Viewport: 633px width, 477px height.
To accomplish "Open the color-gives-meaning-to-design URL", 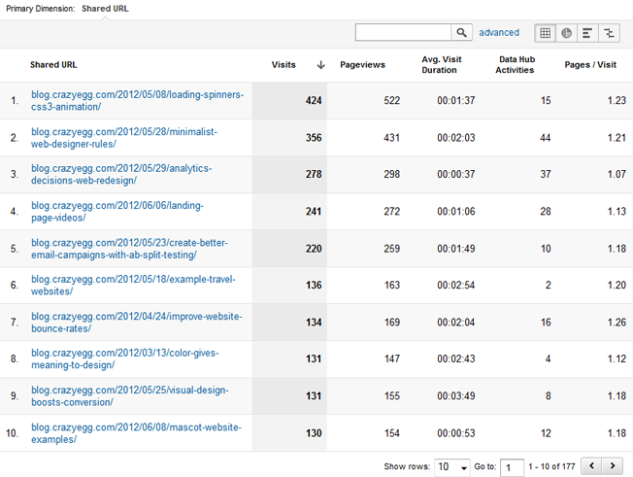I will click(x=124, y=358).
